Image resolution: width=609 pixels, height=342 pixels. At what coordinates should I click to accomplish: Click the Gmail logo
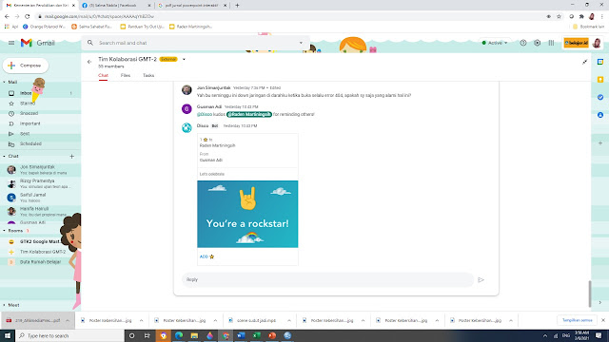[38, 43]
